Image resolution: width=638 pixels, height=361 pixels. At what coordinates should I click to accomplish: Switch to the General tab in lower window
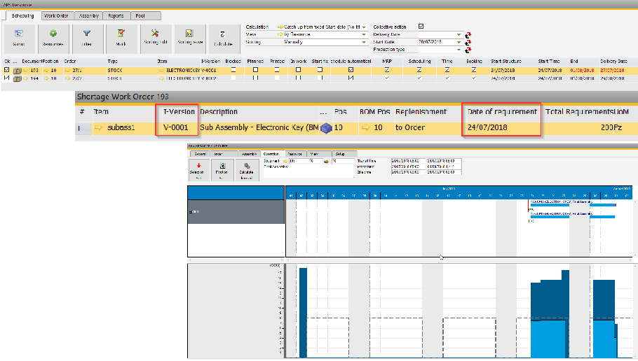pos(201,154)
